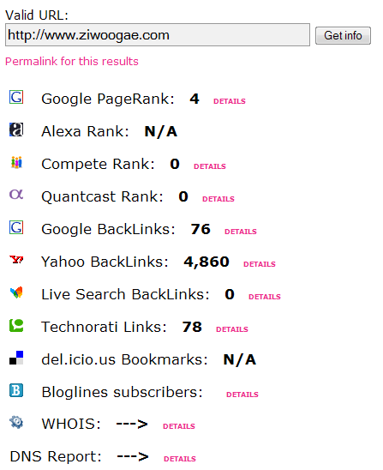
Task: Open Details for DNS Report
Action: pos(180,459)
